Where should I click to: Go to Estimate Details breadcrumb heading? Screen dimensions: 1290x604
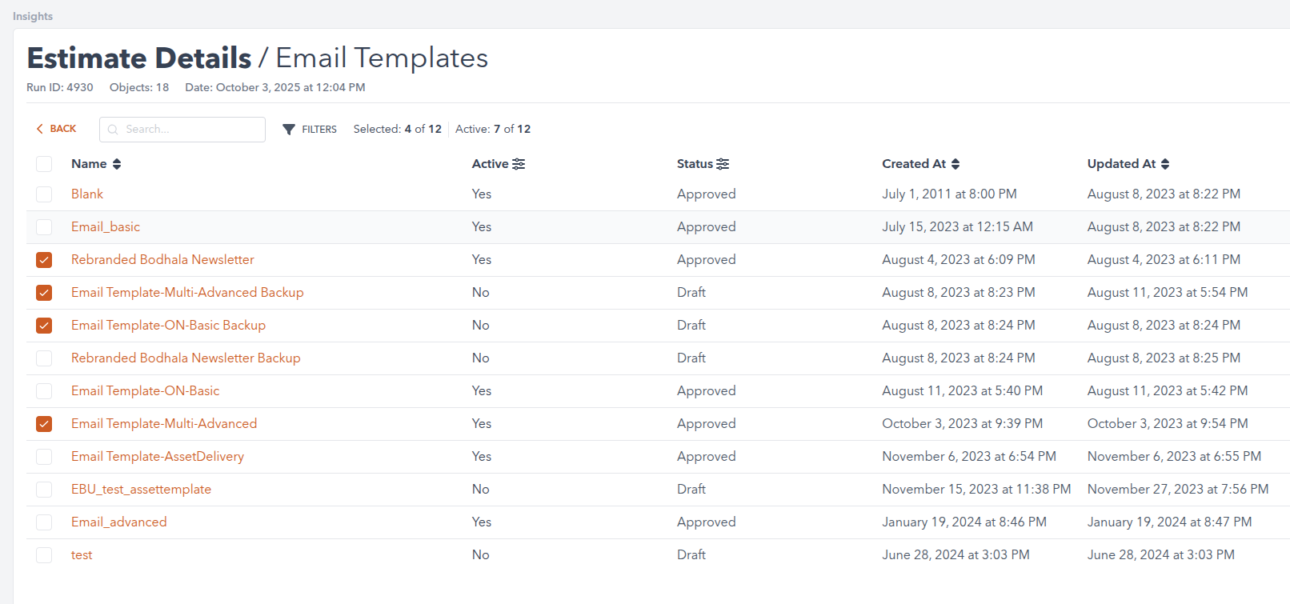(x=139, y=58)
